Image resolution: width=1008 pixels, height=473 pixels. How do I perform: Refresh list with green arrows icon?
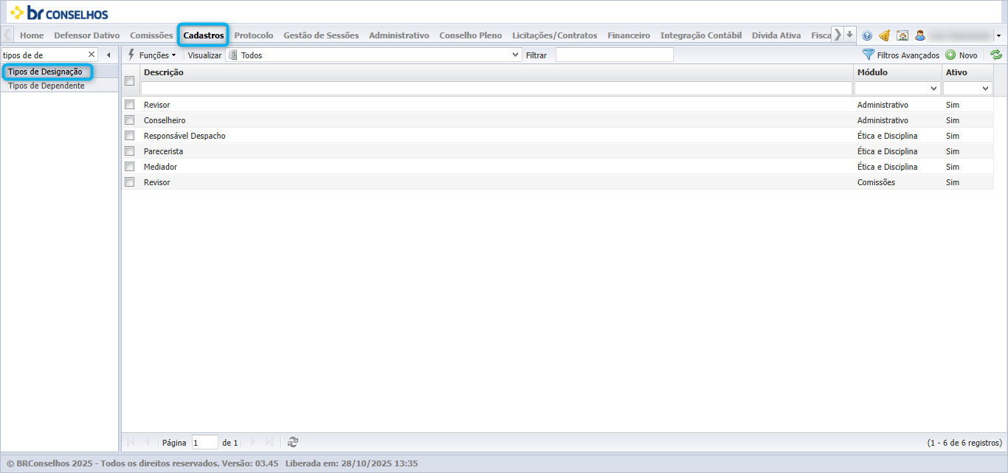[996, 55]
